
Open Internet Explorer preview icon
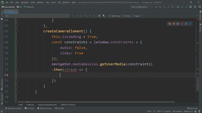coord(186,24)
